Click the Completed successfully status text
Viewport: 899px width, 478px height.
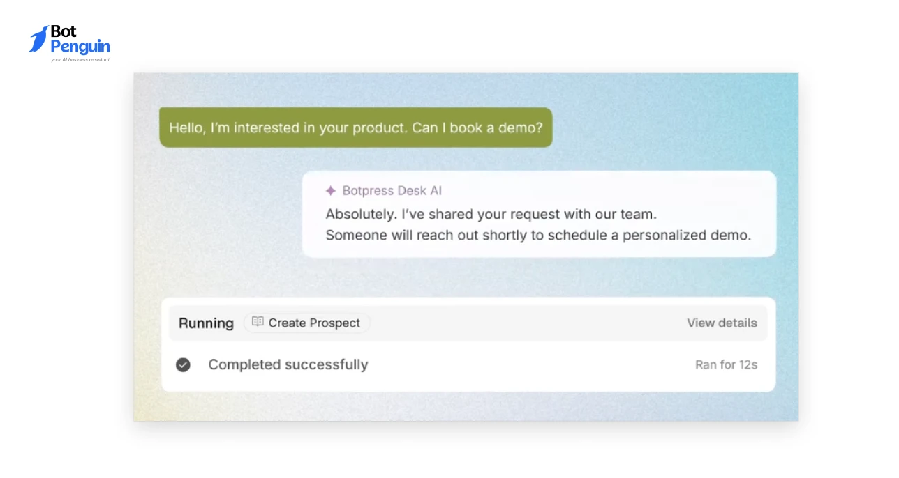(x=288, y=364)
